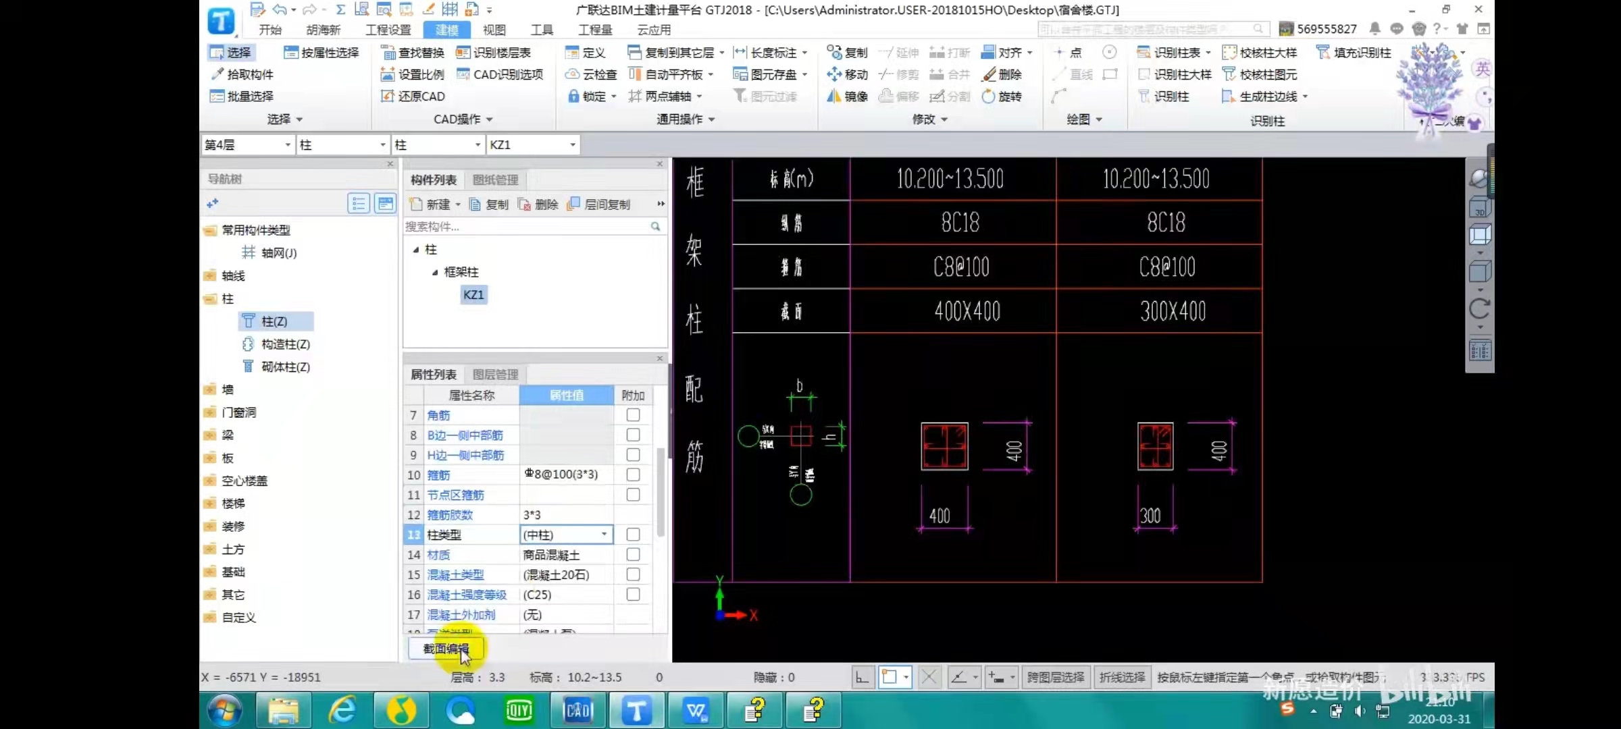
Task: Click the 删除 (Delete) eraser icon in 修改 group
Action: click(x=989, y=74)
